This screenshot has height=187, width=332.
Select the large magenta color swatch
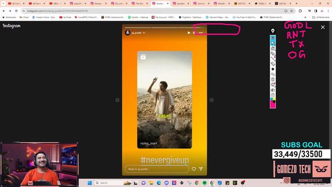(273, 105)
